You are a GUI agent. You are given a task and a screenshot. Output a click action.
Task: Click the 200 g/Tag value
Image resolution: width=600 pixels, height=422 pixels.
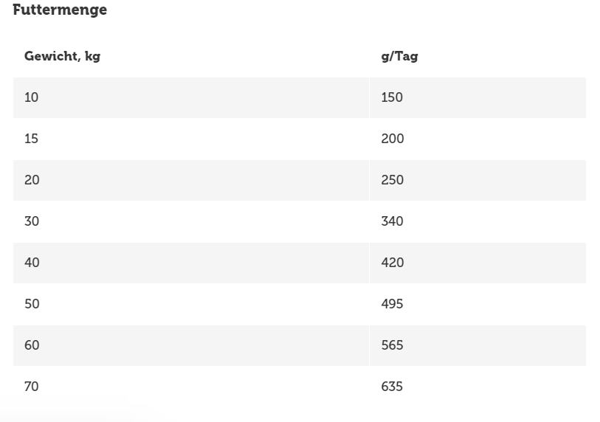393,139
